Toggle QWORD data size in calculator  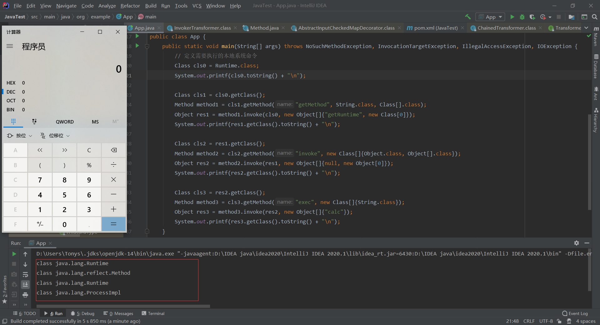coord(65,122)
